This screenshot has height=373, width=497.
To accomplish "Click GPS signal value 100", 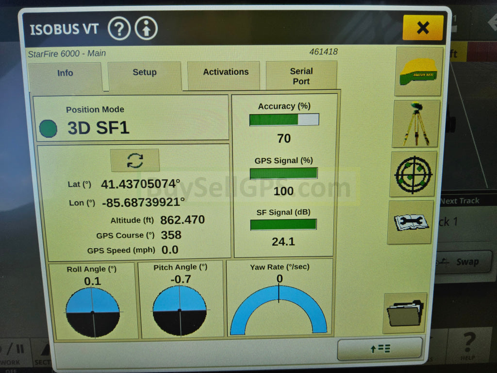I will click(x=283, y=191).
